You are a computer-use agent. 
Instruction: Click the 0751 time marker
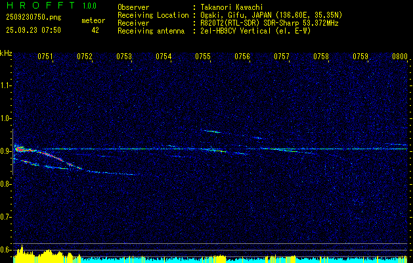point(45,57)
